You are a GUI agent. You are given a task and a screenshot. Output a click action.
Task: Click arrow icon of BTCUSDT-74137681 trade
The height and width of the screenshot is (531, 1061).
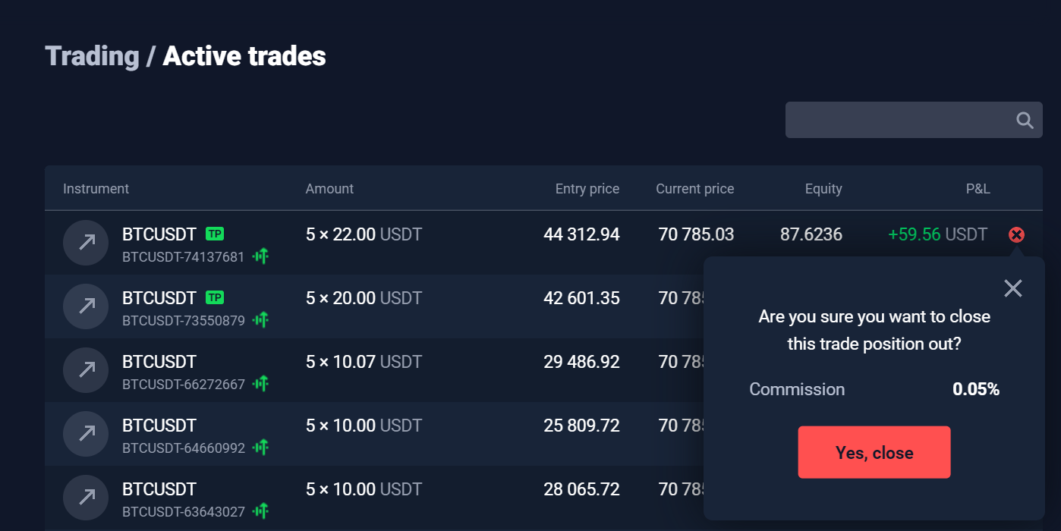click(x=87, y=243)
